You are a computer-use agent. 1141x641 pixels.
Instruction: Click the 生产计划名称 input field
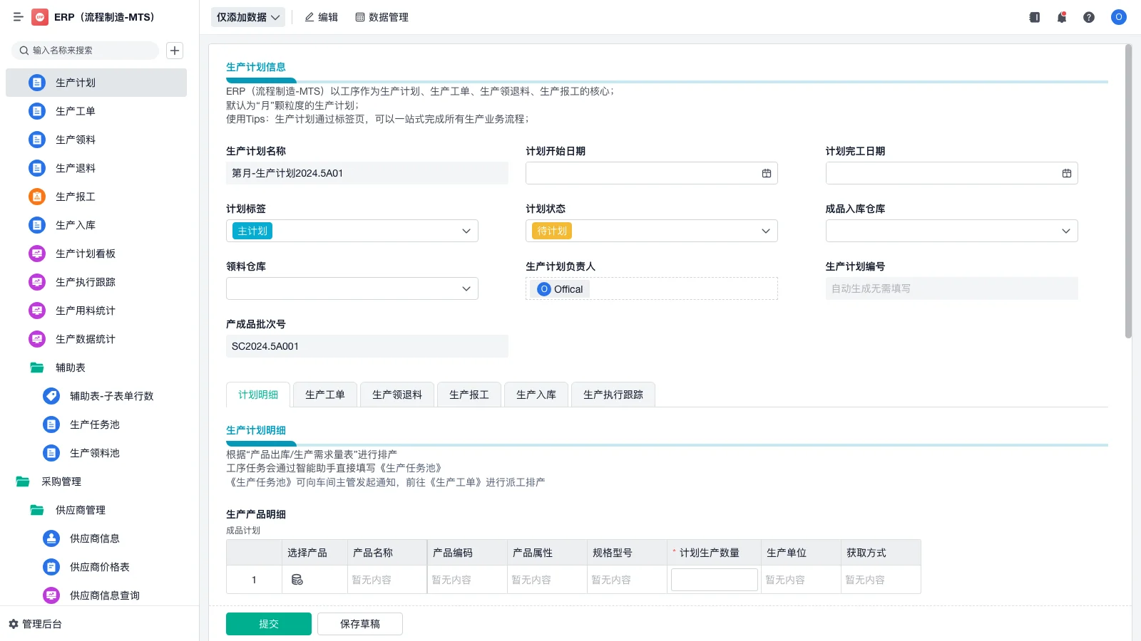[367, 173]
